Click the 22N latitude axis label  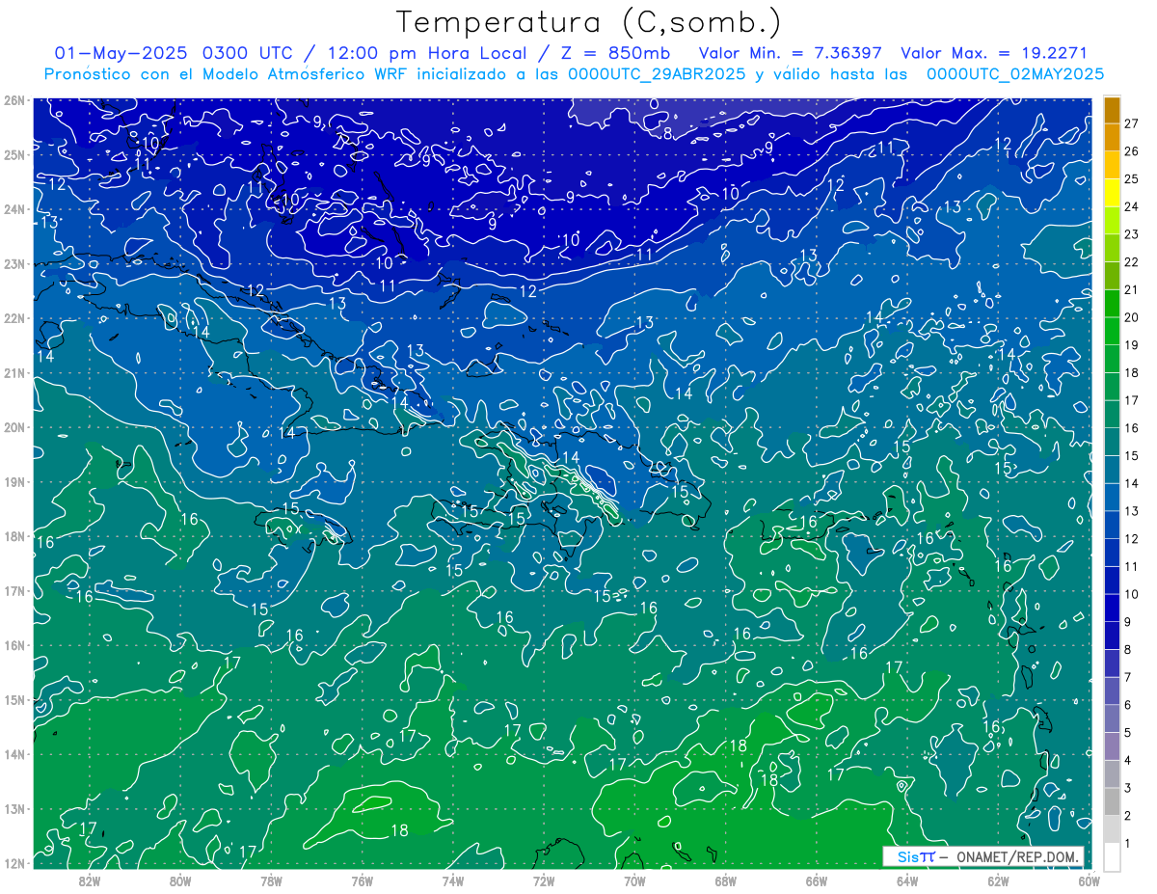(14, 318)
